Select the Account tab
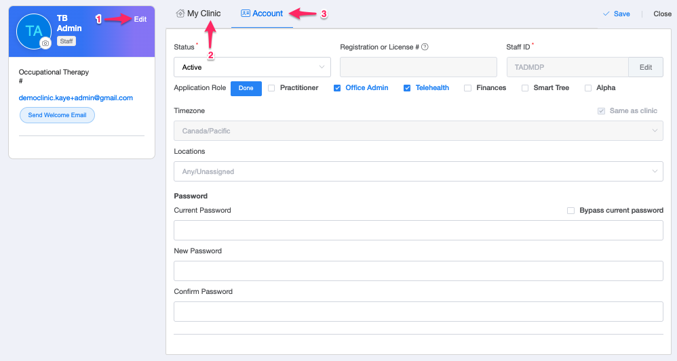The width and height of the screenshot is (677, 361). [262, 14]
